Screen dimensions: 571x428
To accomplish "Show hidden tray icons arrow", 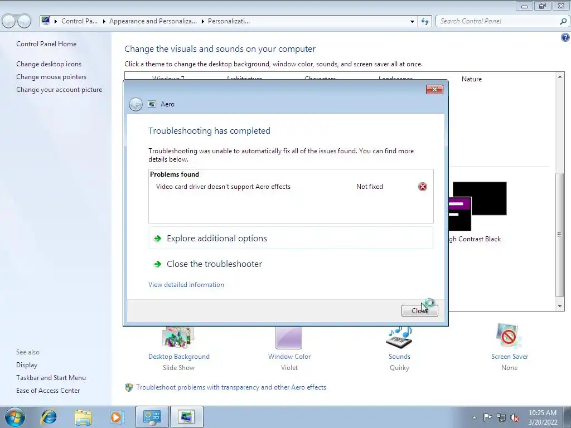I will click(474, 417).
